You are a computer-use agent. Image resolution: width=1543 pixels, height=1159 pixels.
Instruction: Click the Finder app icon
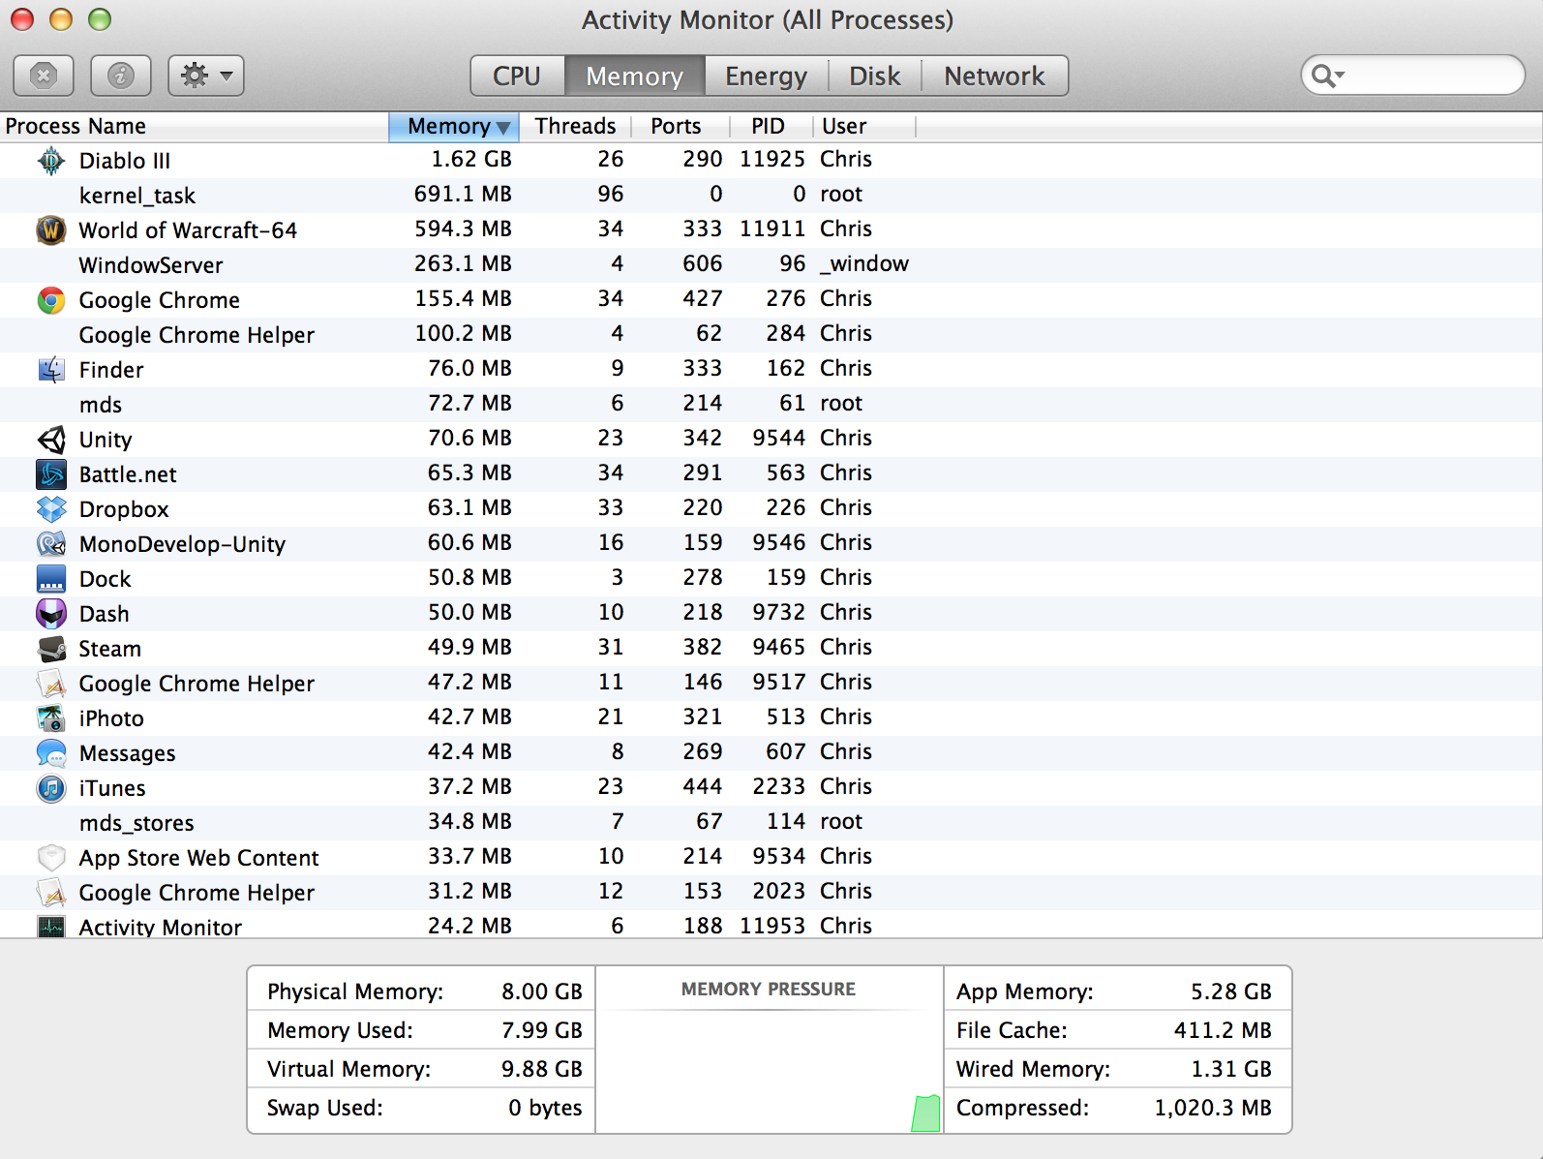pyautogui.click(x=51, y=369)
